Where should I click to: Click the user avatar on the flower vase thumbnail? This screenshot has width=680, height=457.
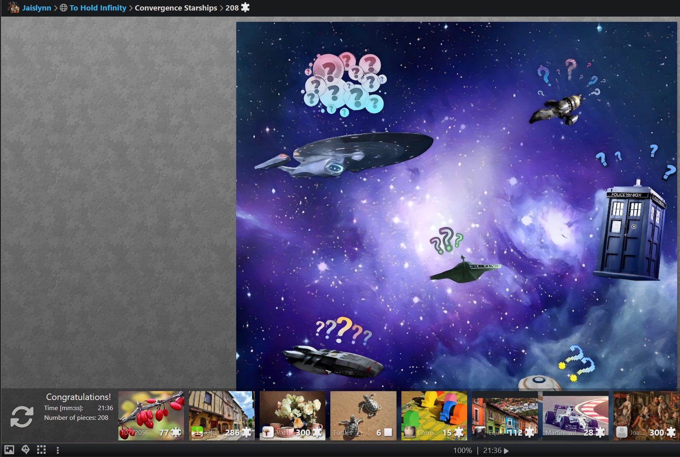[268, 432]
